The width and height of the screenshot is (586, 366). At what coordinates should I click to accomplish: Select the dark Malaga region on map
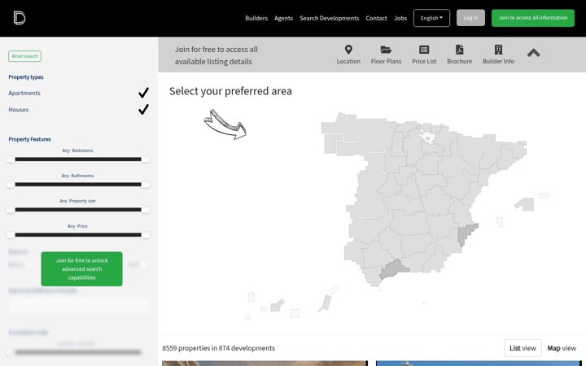pyautogui.click(x=392, y=269)
